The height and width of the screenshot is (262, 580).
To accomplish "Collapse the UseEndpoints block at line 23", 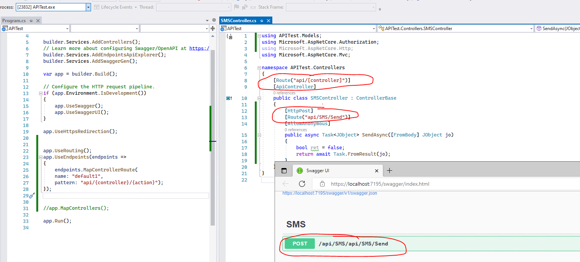I will pos(41,157).
